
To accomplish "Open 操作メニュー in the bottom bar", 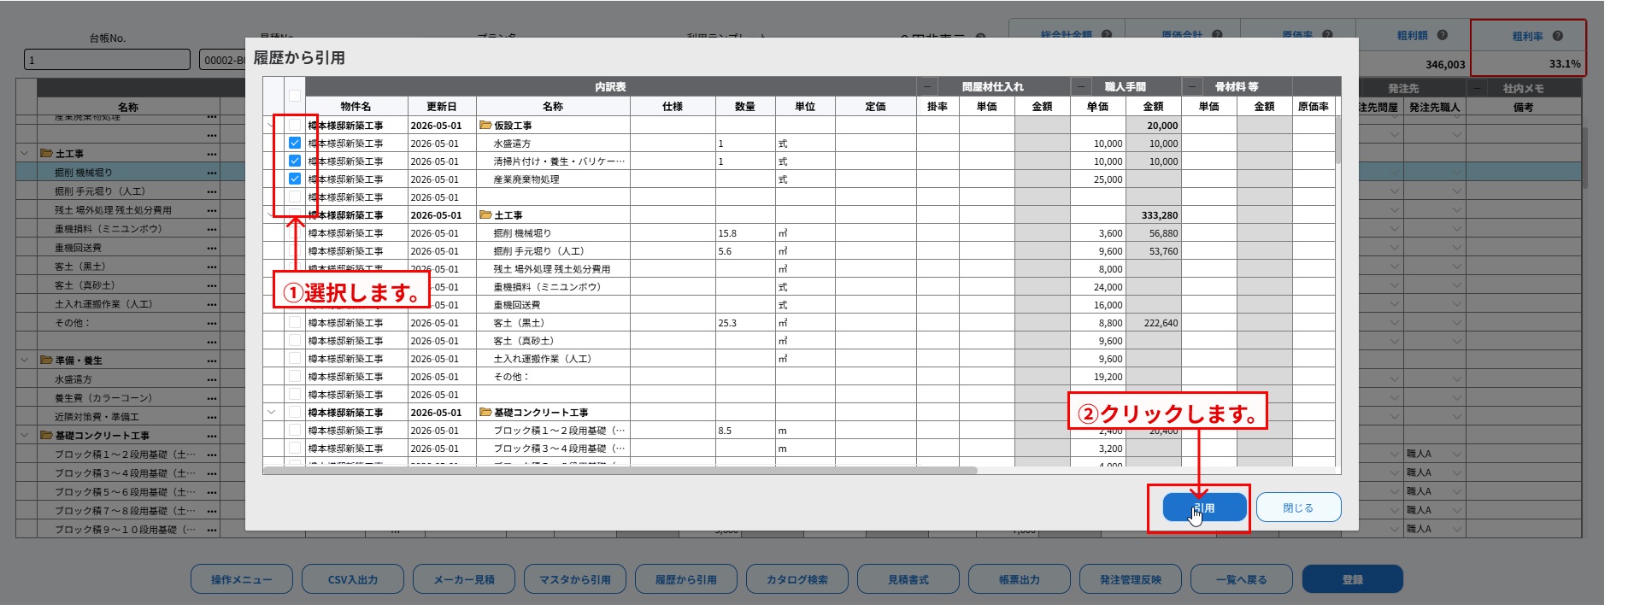I will 242,579.
